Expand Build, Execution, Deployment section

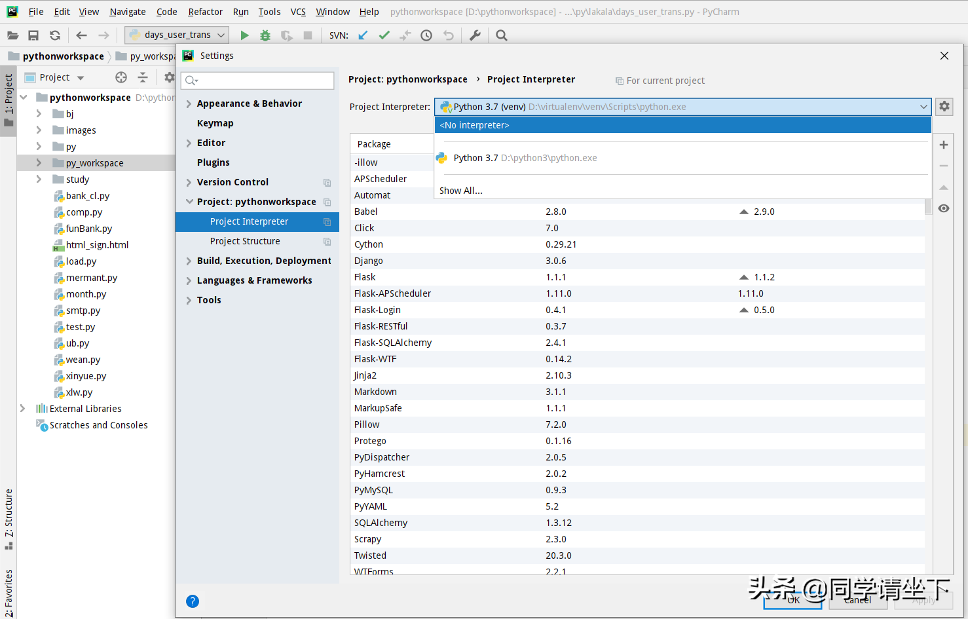click(x=189, y=261)
